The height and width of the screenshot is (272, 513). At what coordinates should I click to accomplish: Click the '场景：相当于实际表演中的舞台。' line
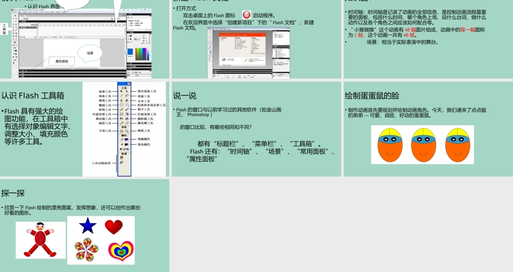[x=402, y=42]
